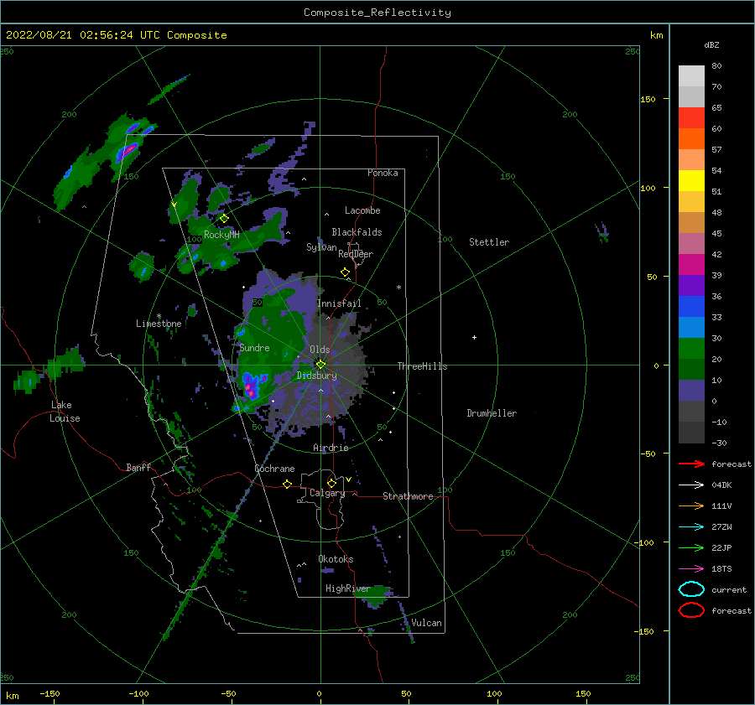755x705 pixels.
Task: Select the slate swatch between 10 and 0 dBZ
Action: tap(691, 391)
